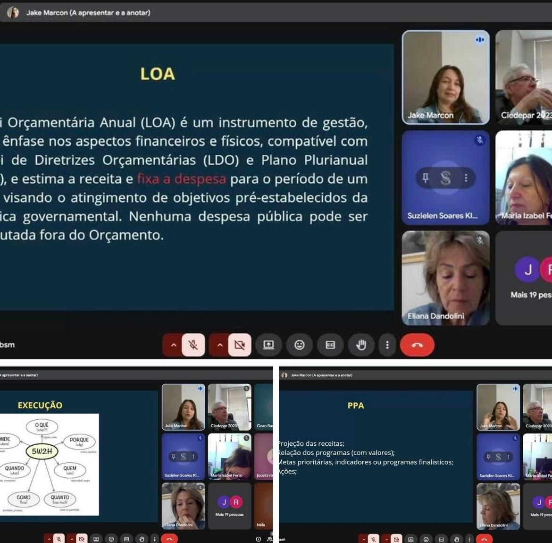The image size is (552, 543).
Task: Open Suzielen tile three-dot menu in LOA view
Action: tap(466, 178)
